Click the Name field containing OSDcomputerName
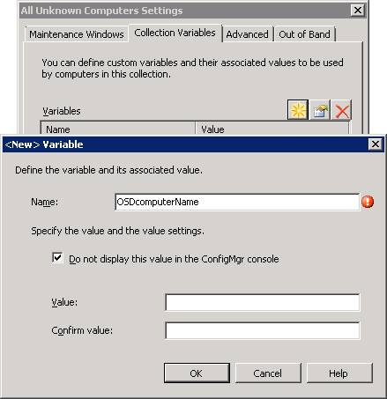Screen dimensions: 387x399 237,202
